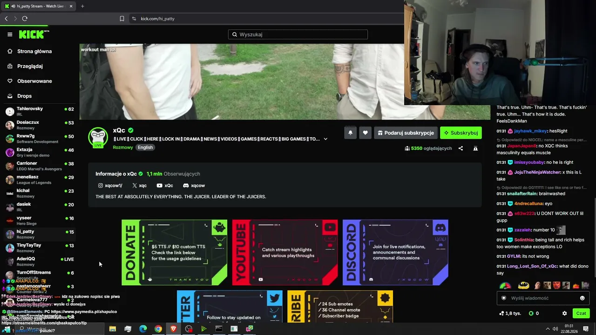The image size is (596, 335).
Task: Launch Microsoft Edge from taskbar
Action: [x=143, y=329]
